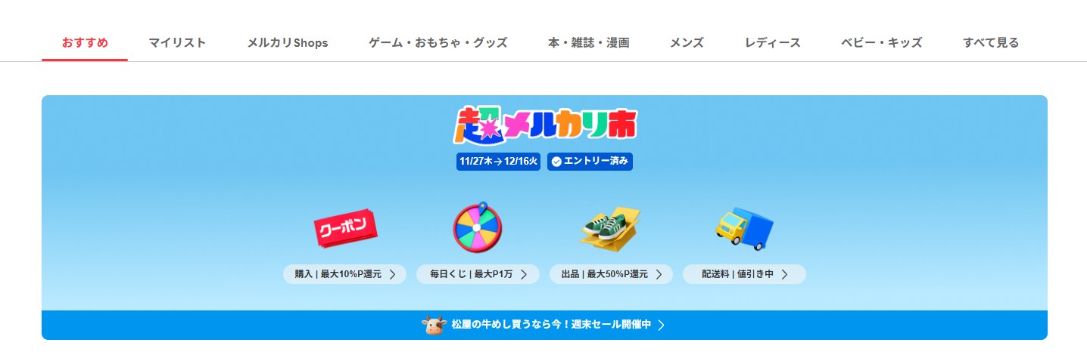The height and width of the screenshot is (355, 1087).
Task: Go to the 本・雑誌・漫画 tab
Action: (589, 43)
